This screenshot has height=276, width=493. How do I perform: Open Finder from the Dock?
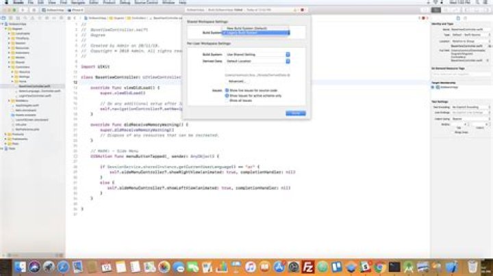point(20,267)
